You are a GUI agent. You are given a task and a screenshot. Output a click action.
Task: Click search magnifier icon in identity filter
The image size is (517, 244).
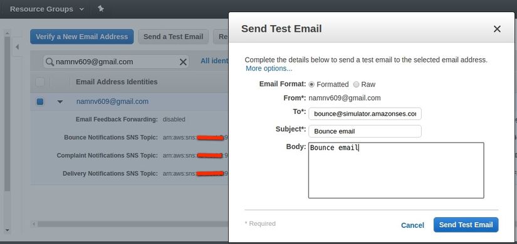coord(50,62)
